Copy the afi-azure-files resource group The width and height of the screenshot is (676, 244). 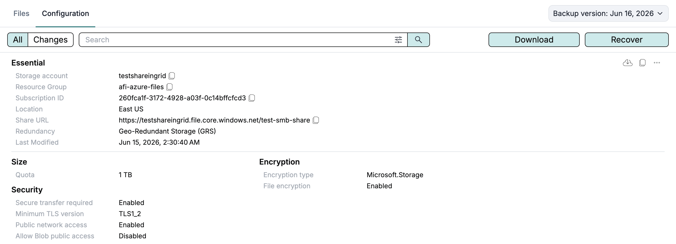170,87
